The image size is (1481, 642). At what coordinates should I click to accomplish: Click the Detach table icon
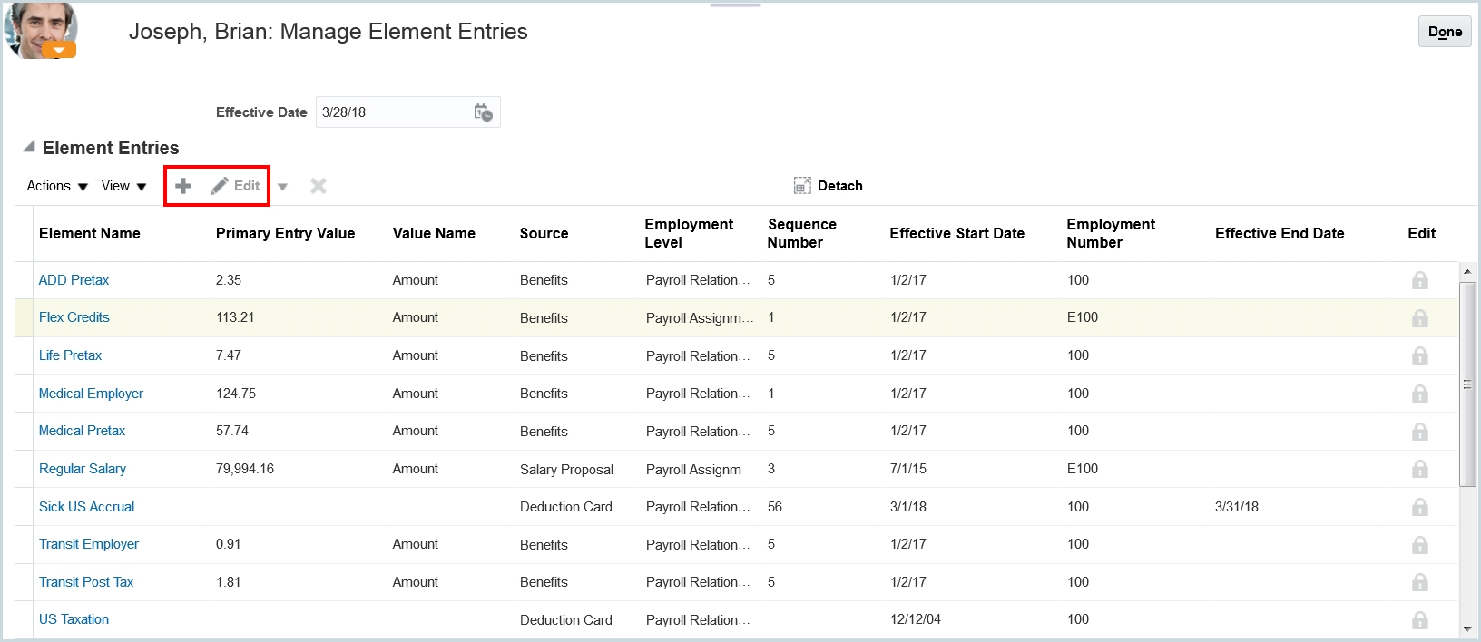pyautogui.click(x=802, y=186)
